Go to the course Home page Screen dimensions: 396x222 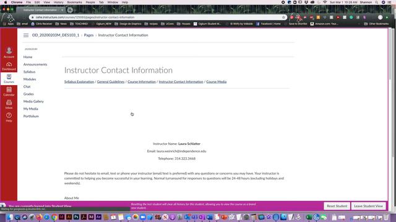tap(28, 57)
